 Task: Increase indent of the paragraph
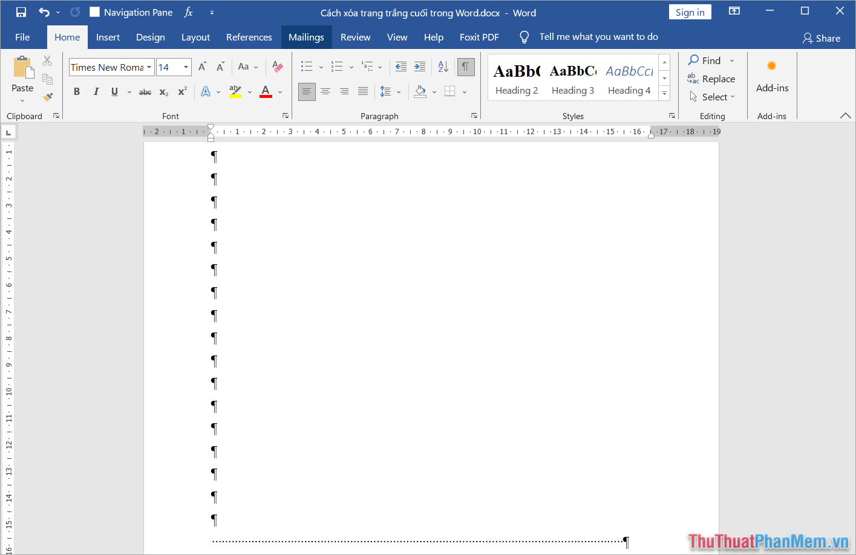pyautogui.click(x=420, y=67)
